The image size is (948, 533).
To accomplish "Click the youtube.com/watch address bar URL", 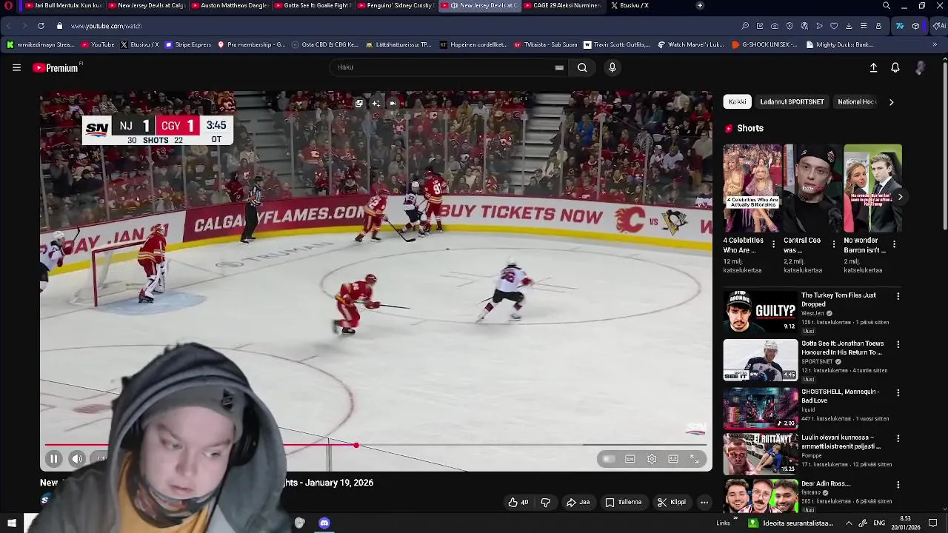I will (x=106, y=26).
